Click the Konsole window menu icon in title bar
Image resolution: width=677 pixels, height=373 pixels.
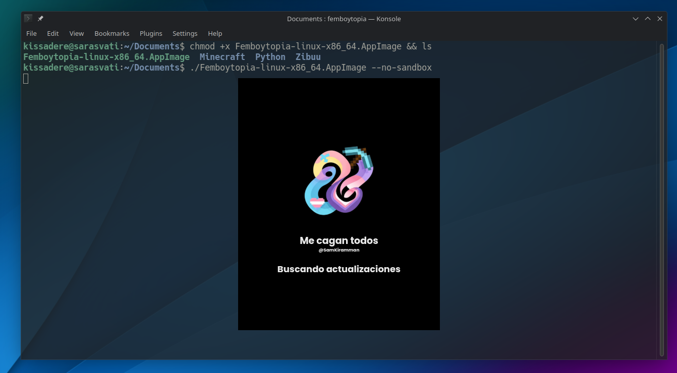tap(28, 19)
